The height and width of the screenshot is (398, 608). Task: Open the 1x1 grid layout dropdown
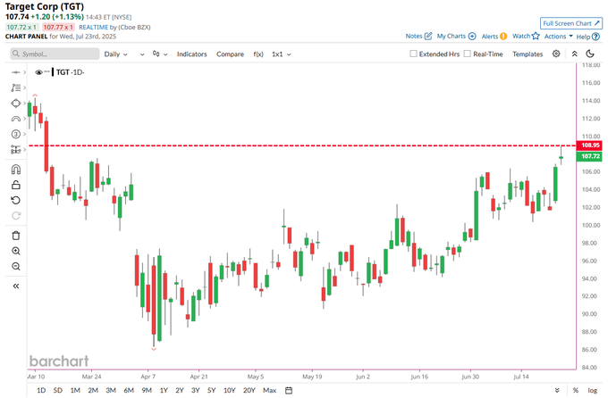(x=281, y=54)
